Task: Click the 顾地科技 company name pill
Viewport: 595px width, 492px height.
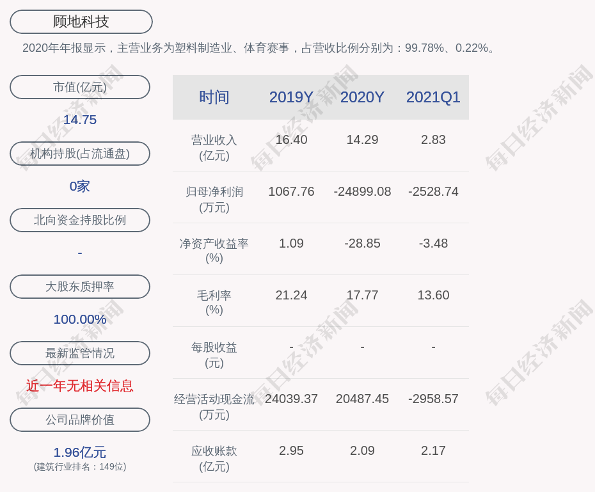Action: (81, 22)
